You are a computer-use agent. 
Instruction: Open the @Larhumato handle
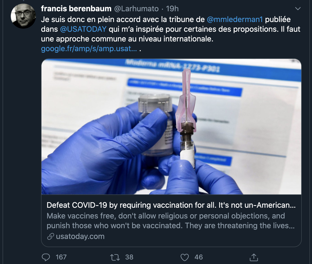[x=136, y=9]
